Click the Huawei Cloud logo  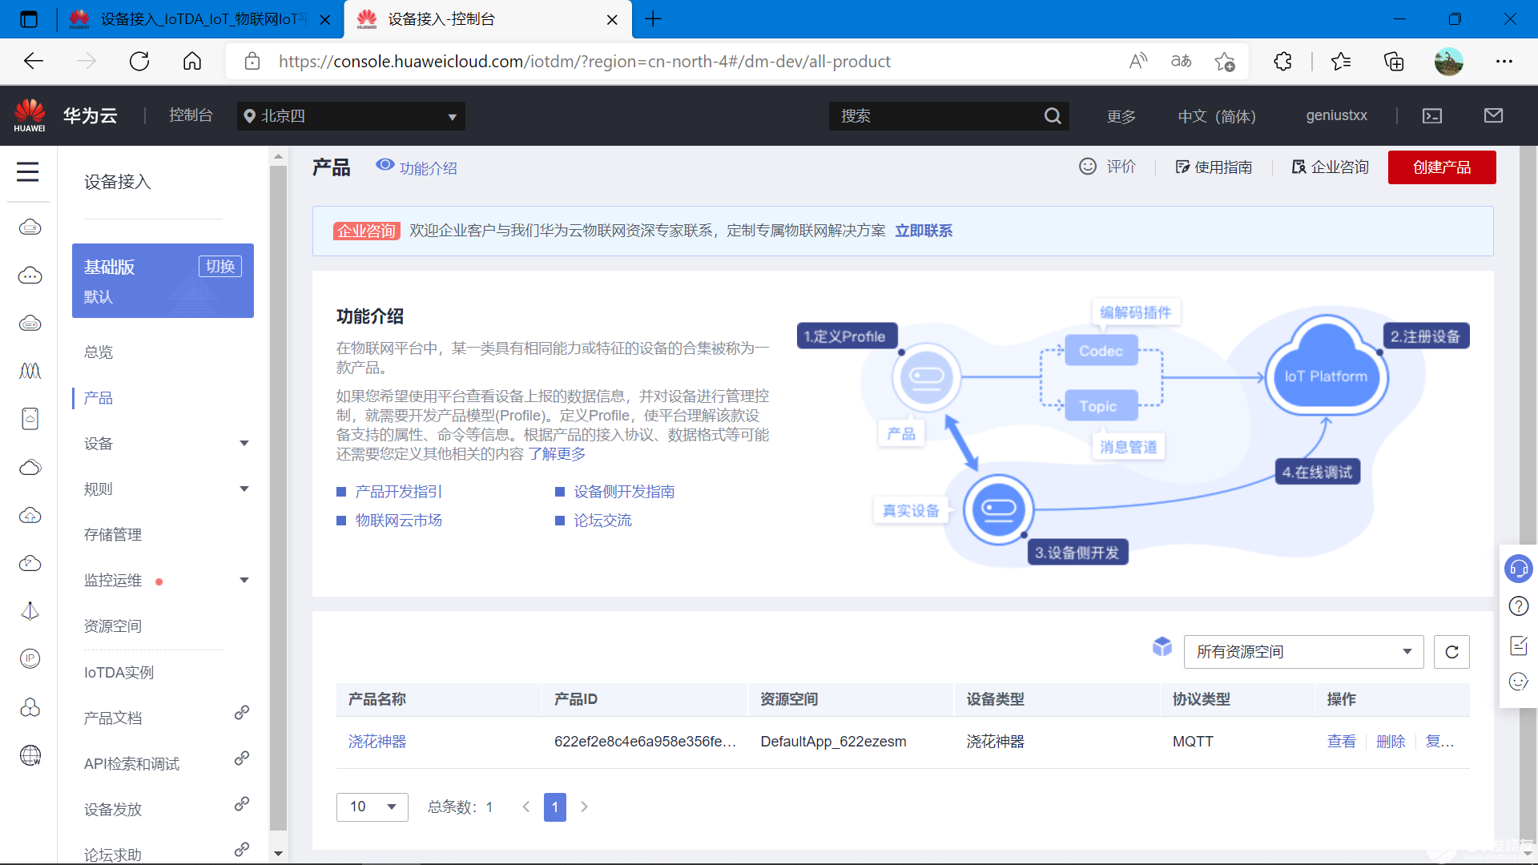point(30,115)
